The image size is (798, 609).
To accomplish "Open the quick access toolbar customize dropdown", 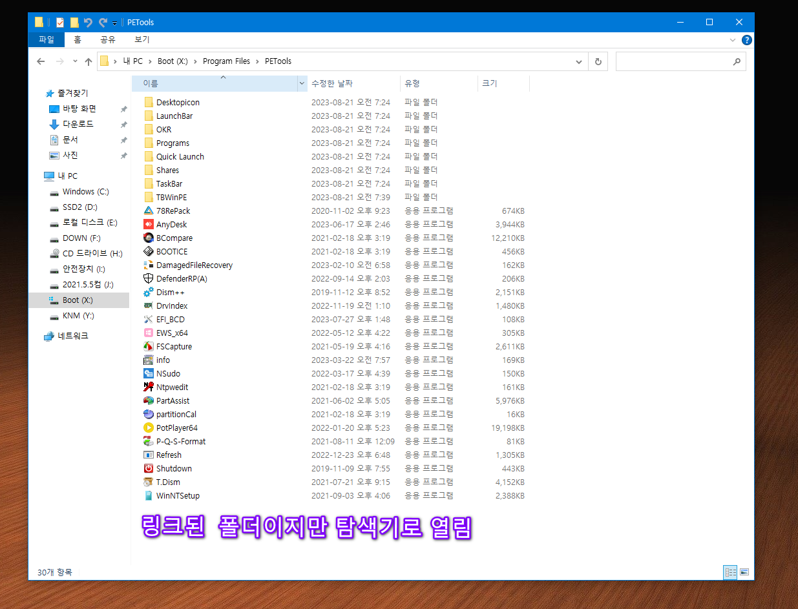I will tap(114, 23).
